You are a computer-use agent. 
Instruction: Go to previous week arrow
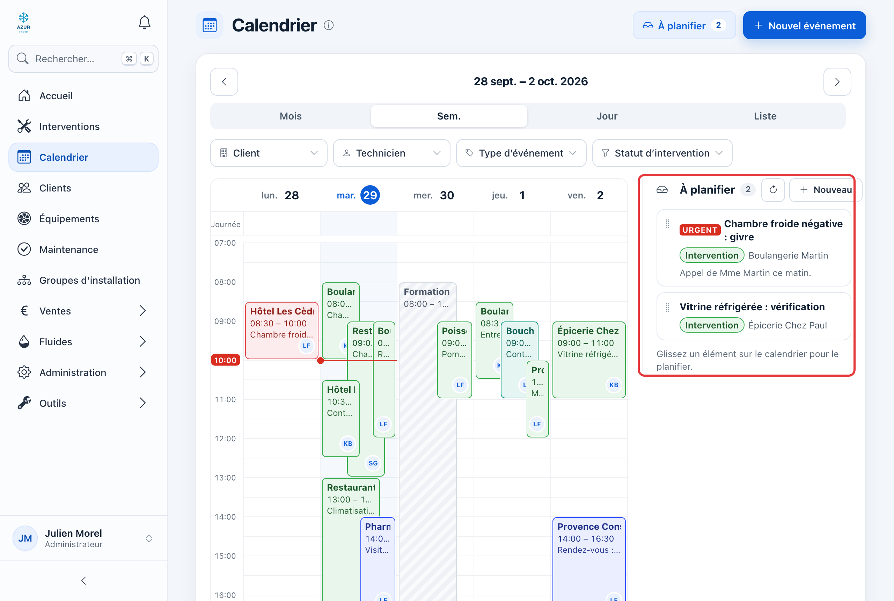224,82
